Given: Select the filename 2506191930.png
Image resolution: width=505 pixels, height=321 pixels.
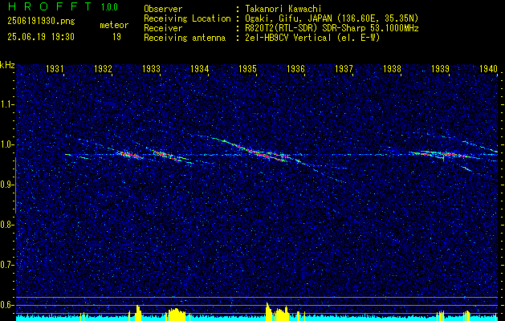Looking at the screenshot, I should point(41,22).
